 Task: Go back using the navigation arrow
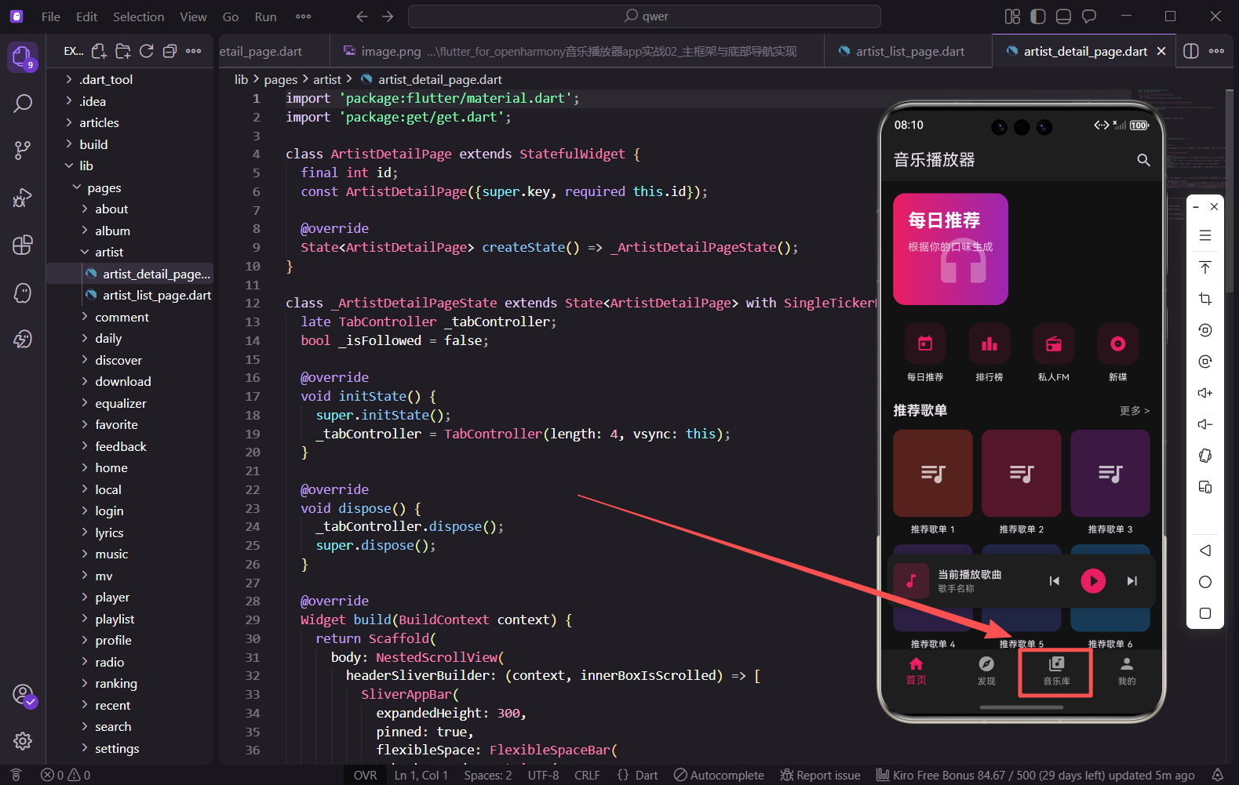[x=362, y=16]
